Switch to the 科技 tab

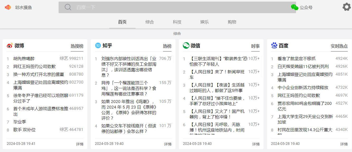(x=177, y=22)
